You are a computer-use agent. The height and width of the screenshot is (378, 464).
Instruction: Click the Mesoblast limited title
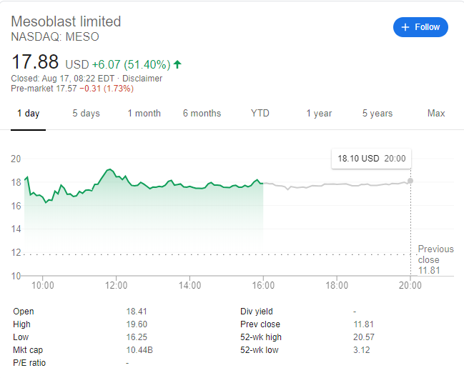[66, 21]
